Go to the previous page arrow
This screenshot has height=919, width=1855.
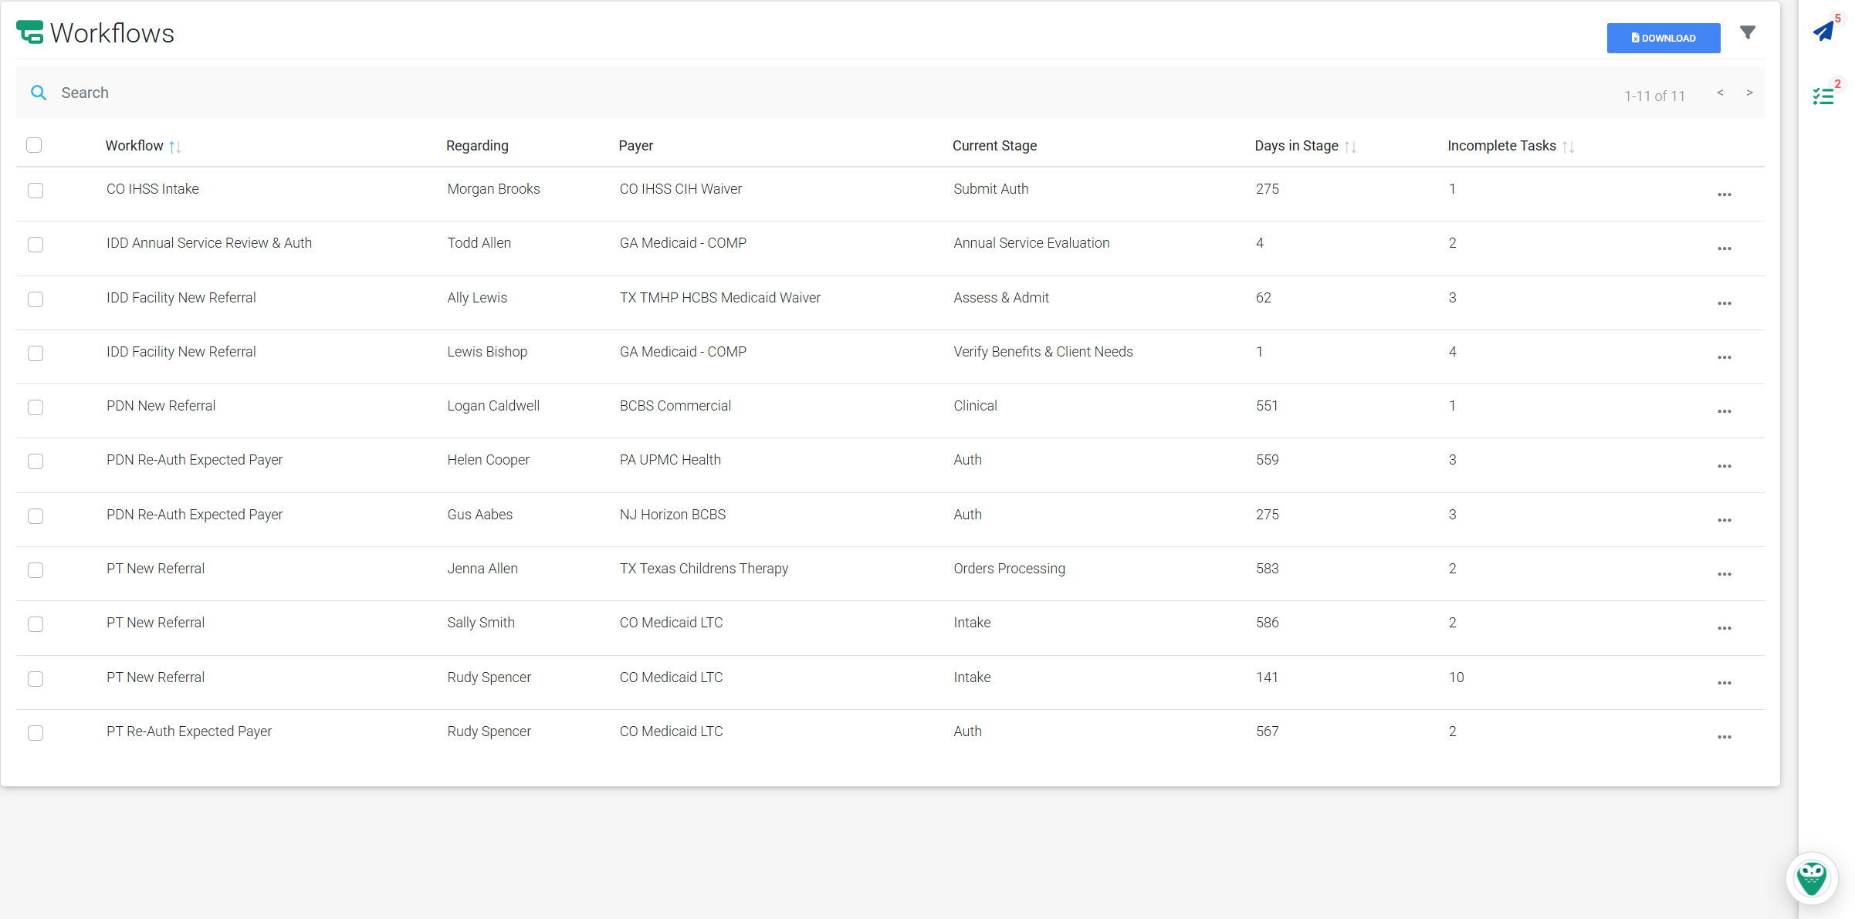click(x=1720, y=93)
